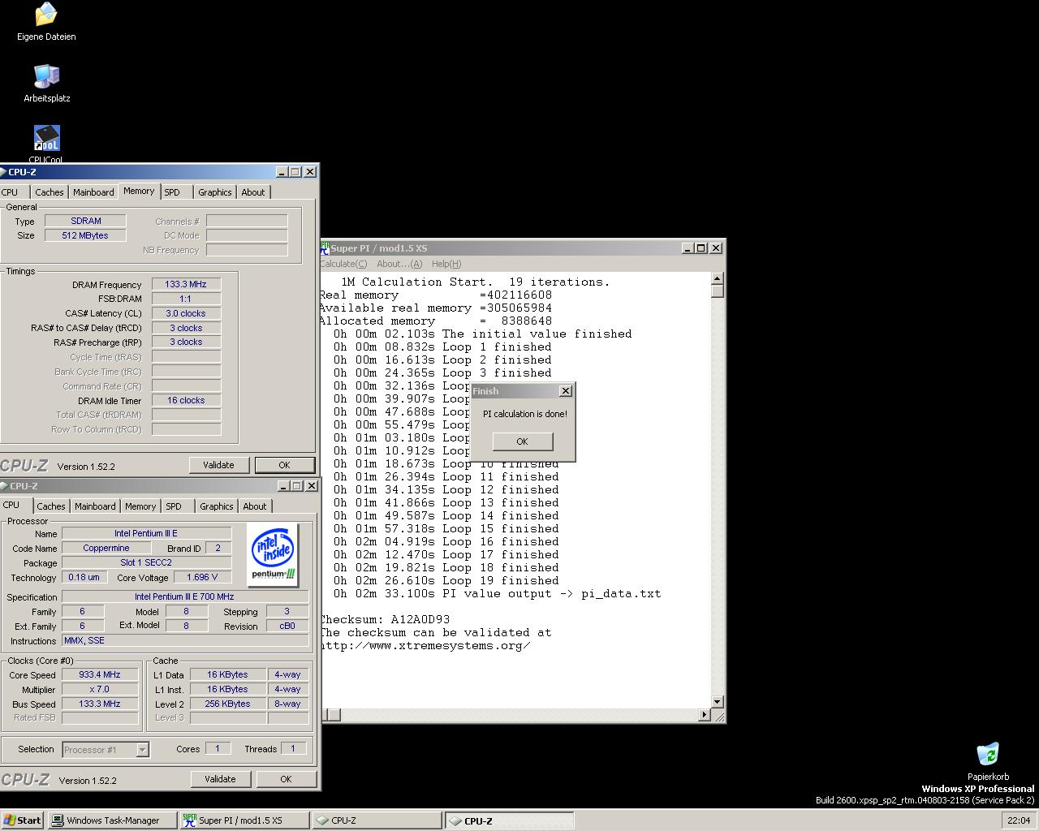Click Package field Slot 1 SECC2
This screenshot has width=1039, height=831.
point(146,562)
